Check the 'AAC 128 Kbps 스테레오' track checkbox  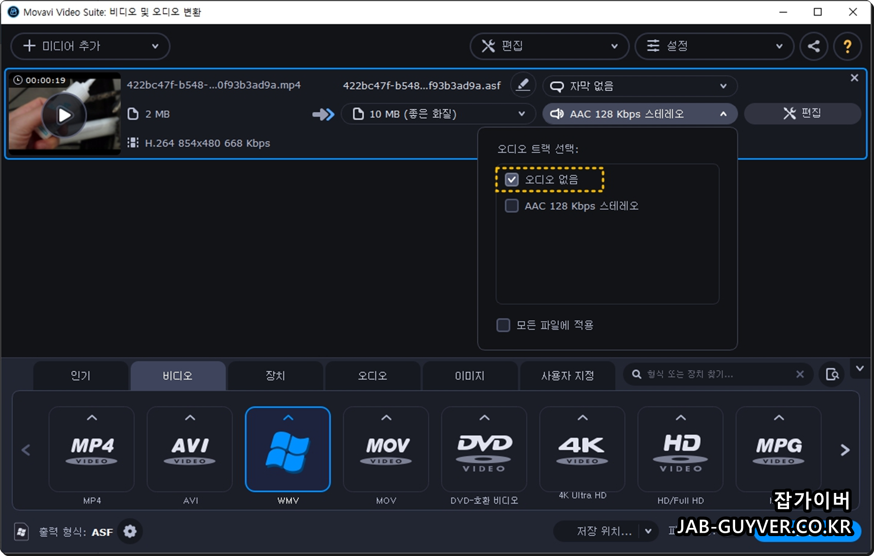tap(512, 206)
